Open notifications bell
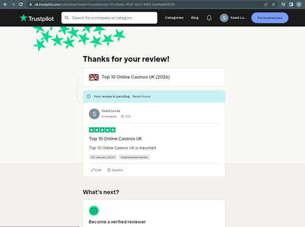Viewport: 305px width, 227px height. tap(209, 18)
